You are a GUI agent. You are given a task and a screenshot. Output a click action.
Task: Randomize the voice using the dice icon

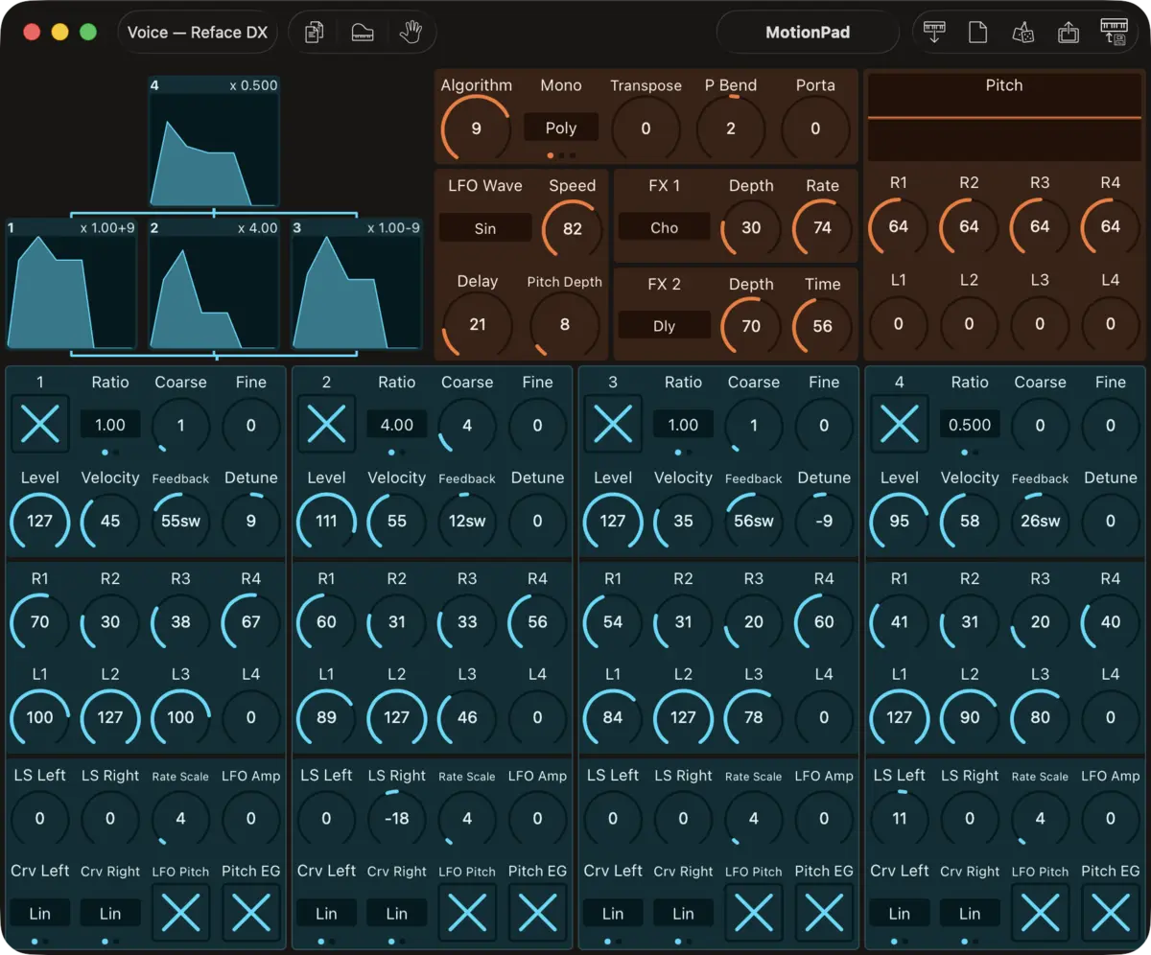tap(1022, 33)
